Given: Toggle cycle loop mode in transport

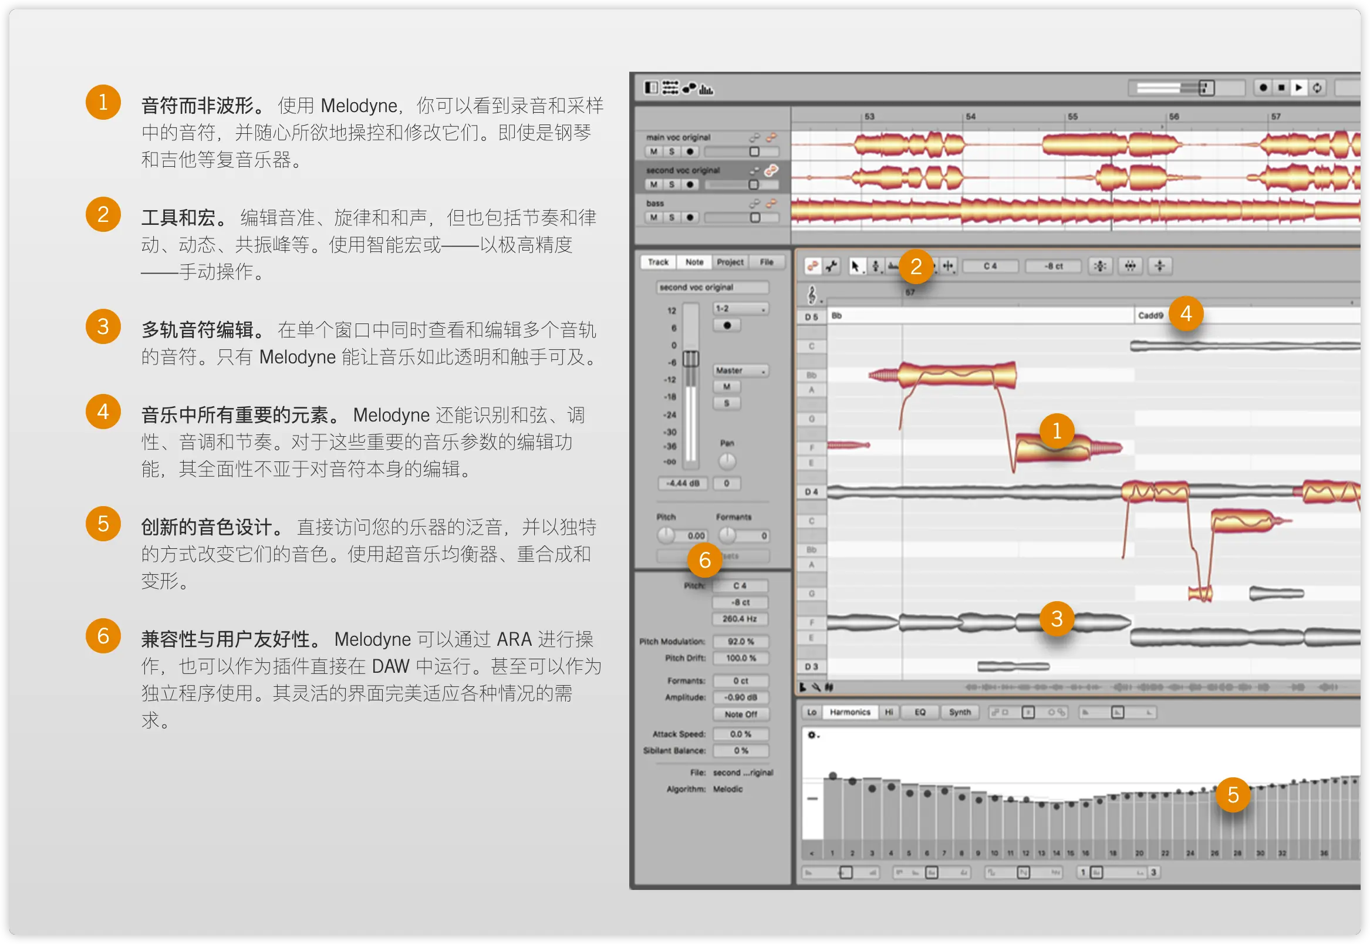Looking at the screenshot, I should click(1317, 87).
